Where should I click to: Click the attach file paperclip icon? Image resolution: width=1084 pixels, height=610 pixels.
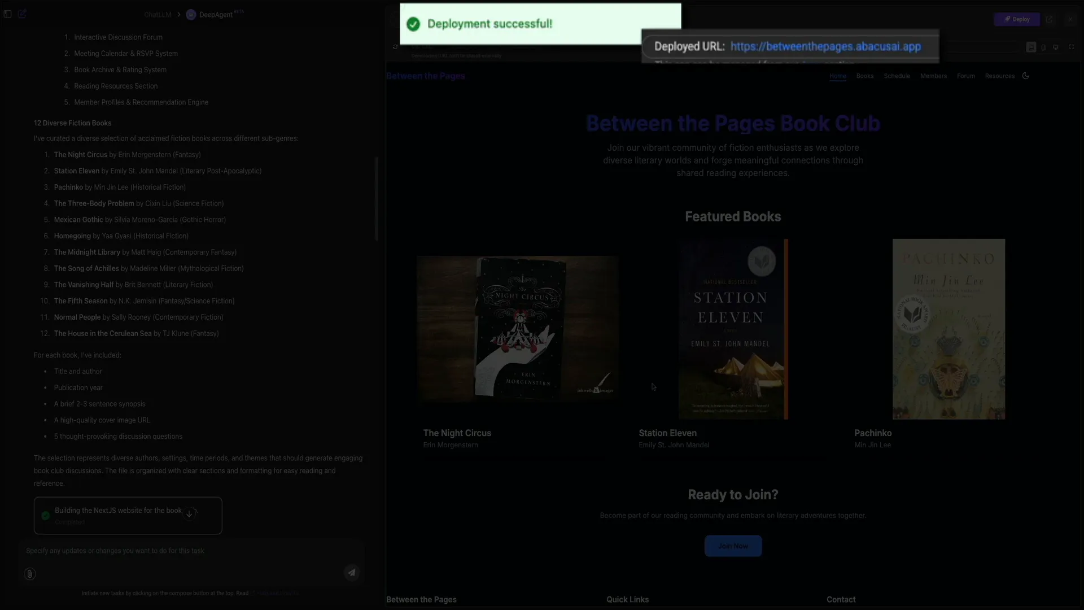(30, 574)
